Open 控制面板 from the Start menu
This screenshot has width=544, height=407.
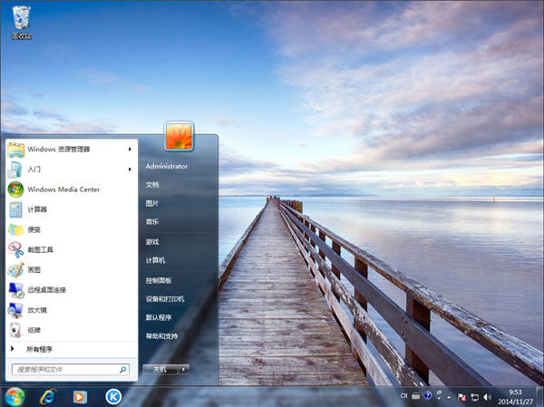[x=159, y=280]
